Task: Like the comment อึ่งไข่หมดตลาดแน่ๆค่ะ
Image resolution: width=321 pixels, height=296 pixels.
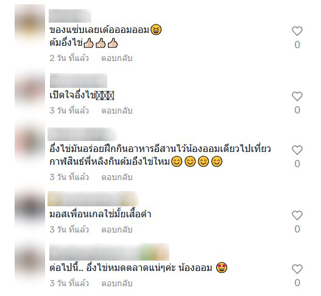Action: [297, 269]
